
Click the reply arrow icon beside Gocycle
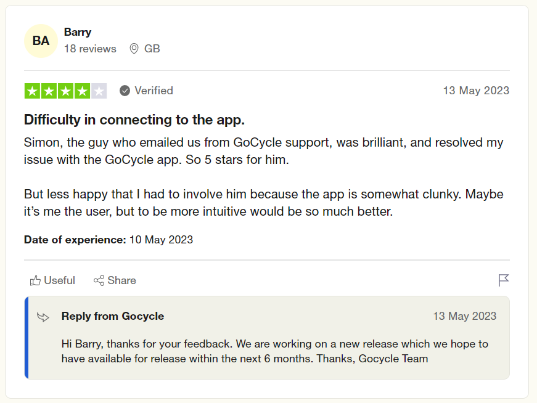43,317
